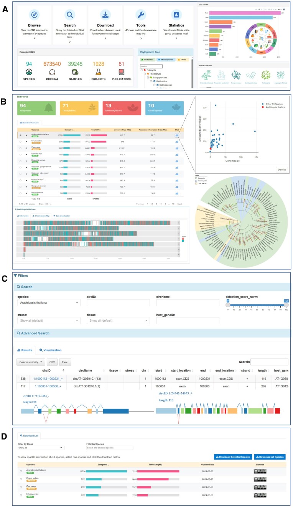Click the CIRCRNA circle icon

(x=53, y=72)
